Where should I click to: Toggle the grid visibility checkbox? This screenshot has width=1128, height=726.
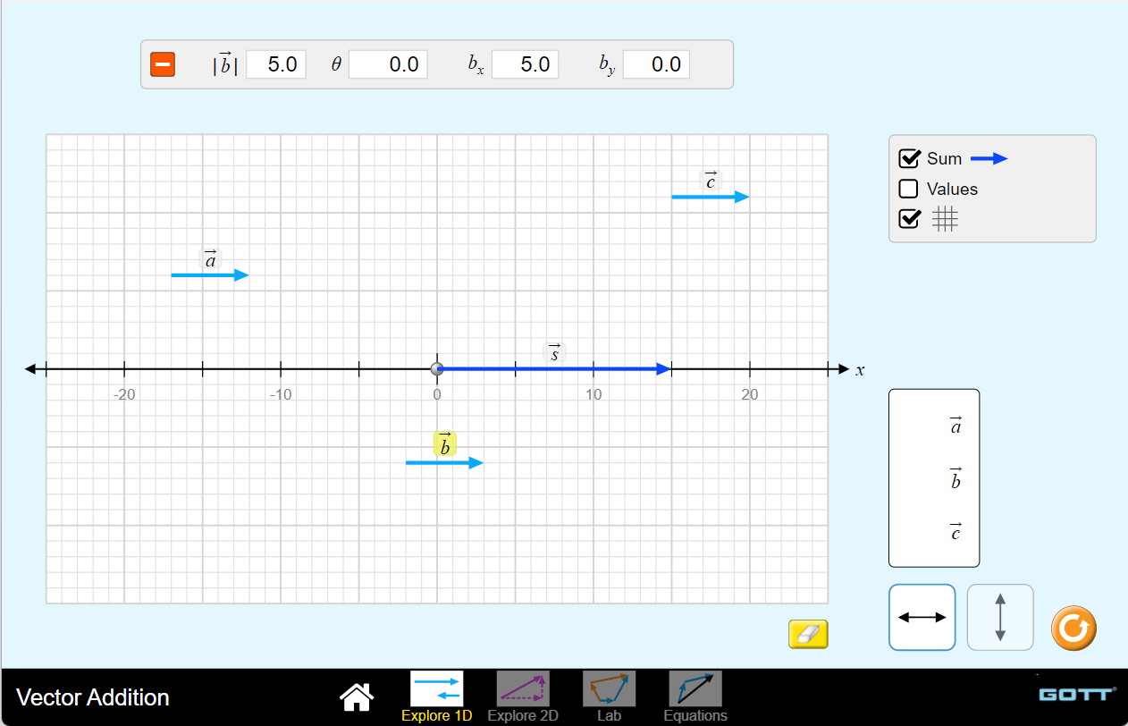(909, 219)
